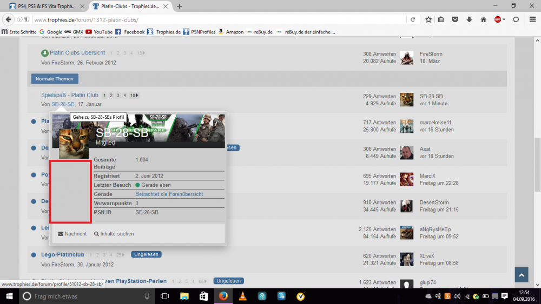The width and height of the screenshot is (541, 304).
Task: Open the Pocket icon in Firefox toolbar
Action: (x=455, y=19)
